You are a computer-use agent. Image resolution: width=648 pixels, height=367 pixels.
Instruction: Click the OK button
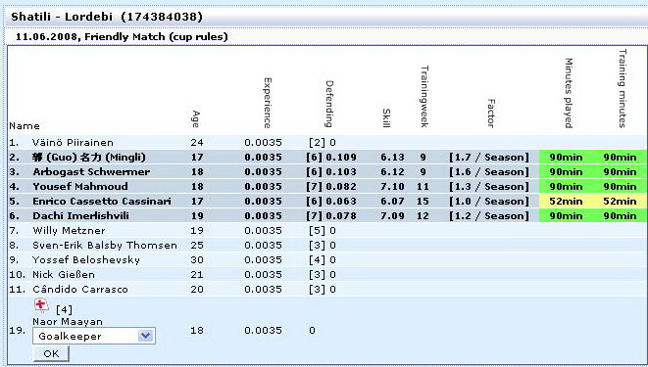51,354
